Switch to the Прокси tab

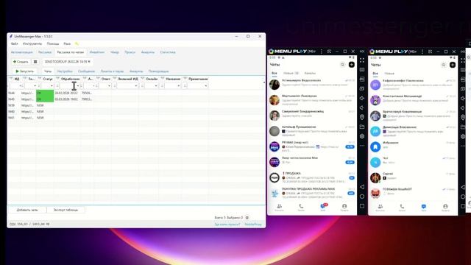coord(130,52)
